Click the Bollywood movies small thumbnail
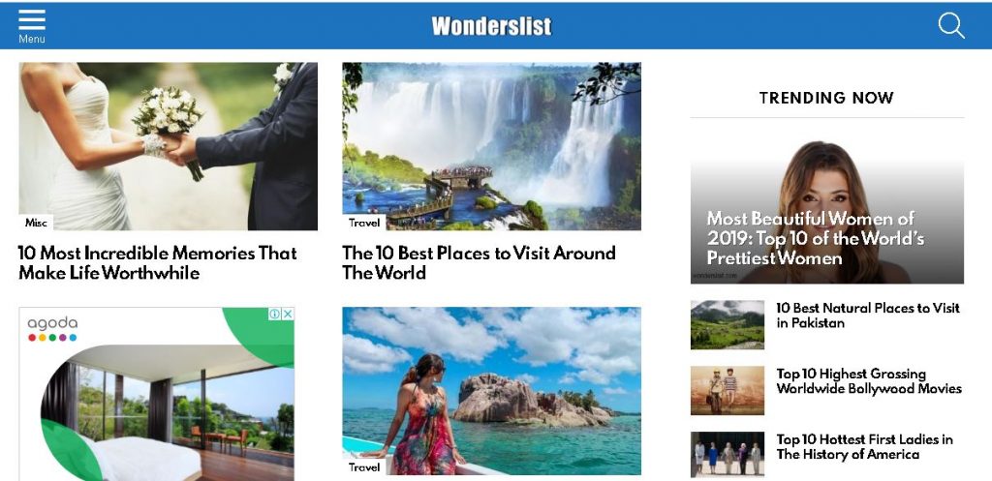The image size is (992, 481). coord(727,391)
